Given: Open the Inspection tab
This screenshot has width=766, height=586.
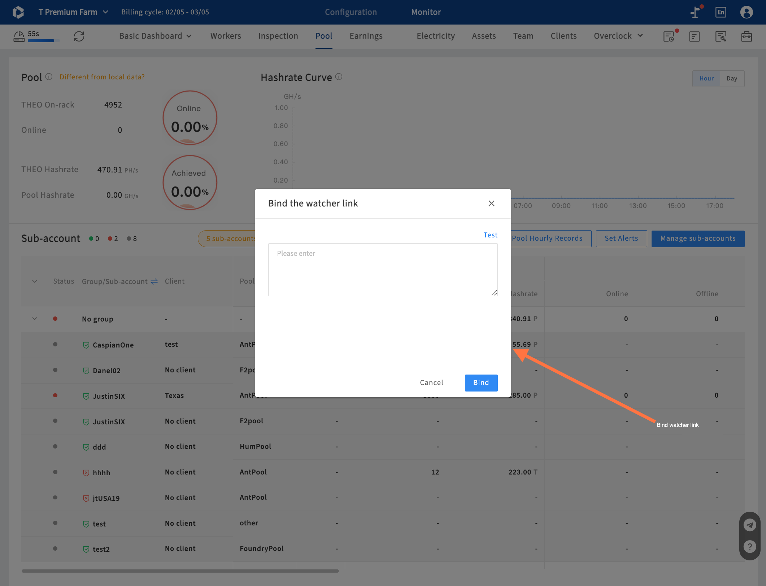Looking at the screenshot, I should point(278,36).
